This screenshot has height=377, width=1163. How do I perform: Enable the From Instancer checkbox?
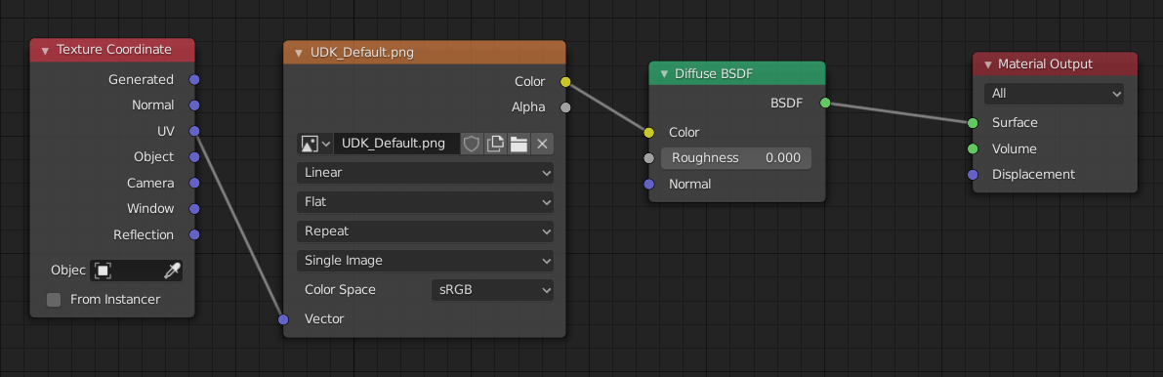tap(54, 300)
